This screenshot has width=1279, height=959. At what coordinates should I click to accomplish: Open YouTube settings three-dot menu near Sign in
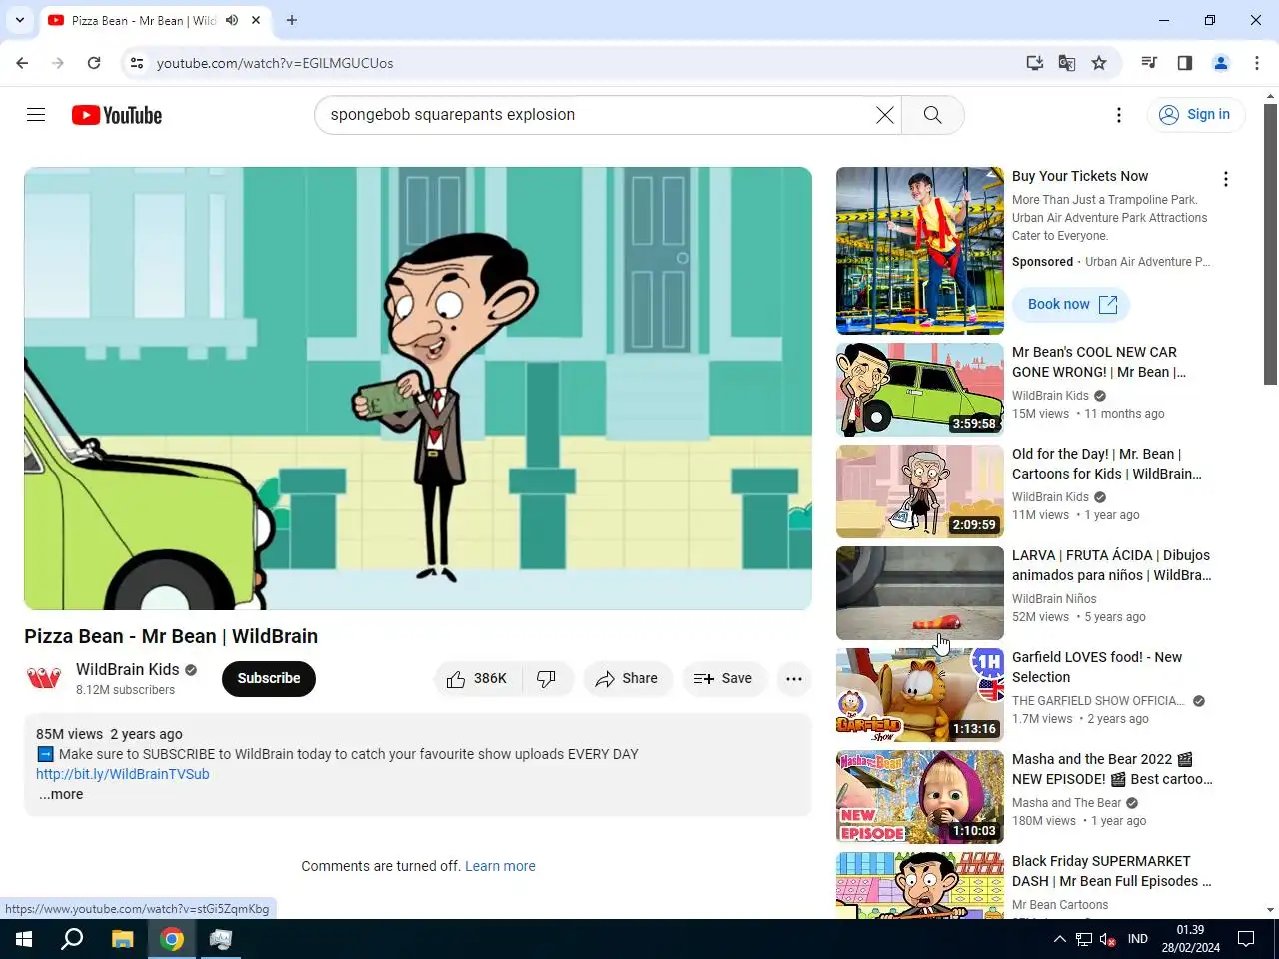pyautogui.click(x=1119, y=115)
